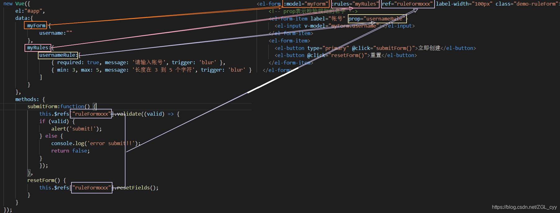Click "ruleFormxxx" in the resetFields line

(91, 188)
